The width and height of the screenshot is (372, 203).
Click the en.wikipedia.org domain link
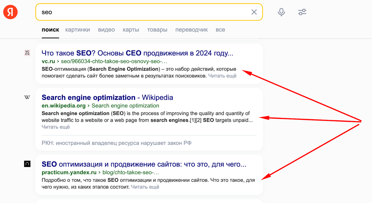[x=64, y=106]
